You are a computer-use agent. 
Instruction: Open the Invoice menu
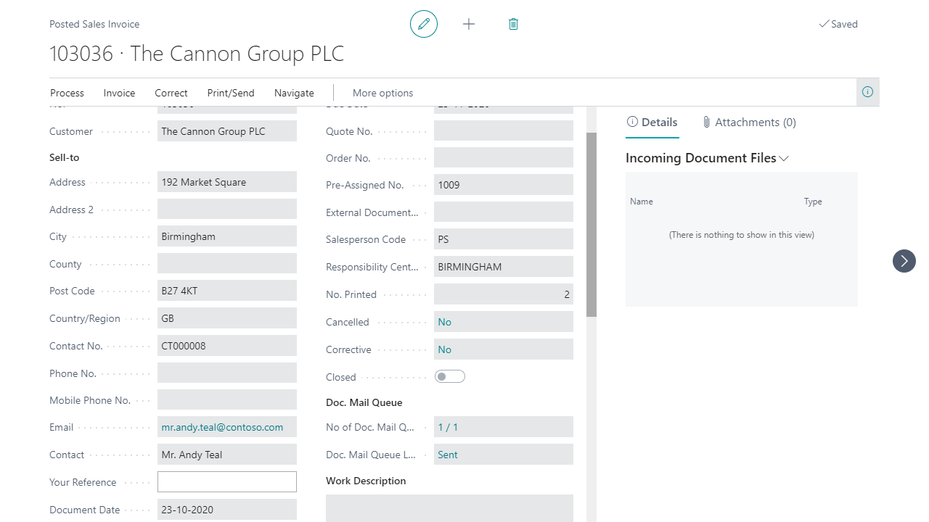point(119,93)
